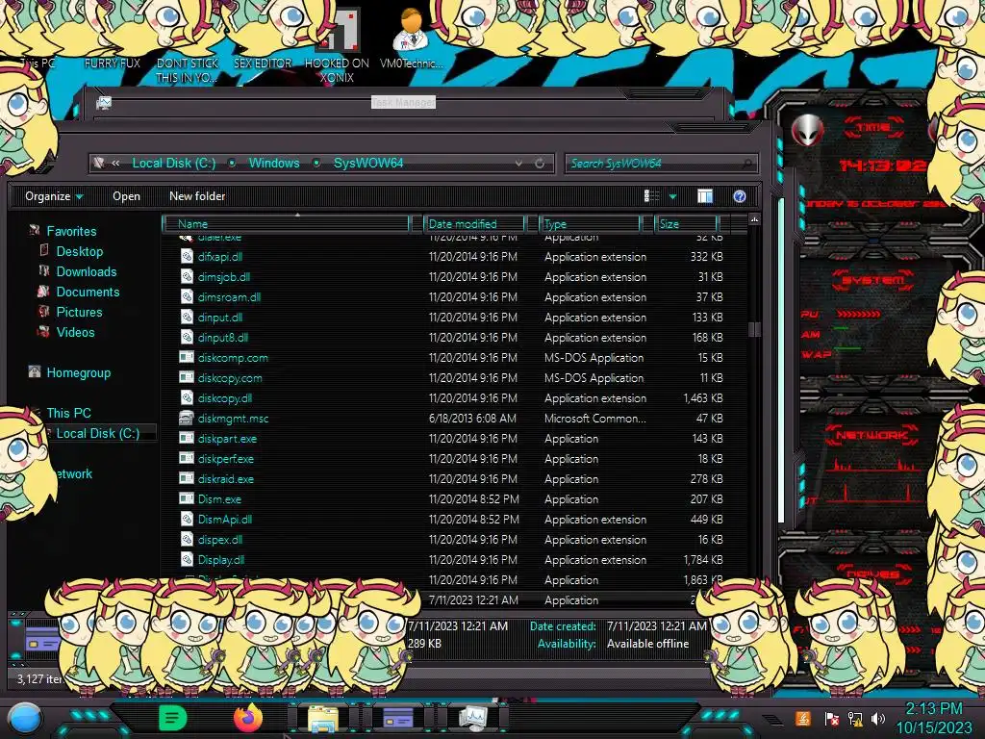Viewport: 985px width, 739px height.
Task: Navigate to Local Disk (C:) breadcrumb
Action: pyautogui.click(x=173, y=164)
